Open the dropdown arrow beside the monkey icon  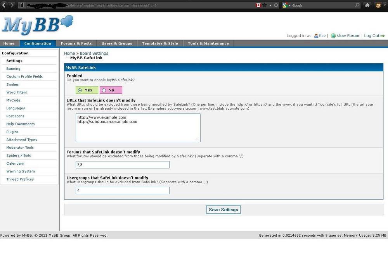385,5
